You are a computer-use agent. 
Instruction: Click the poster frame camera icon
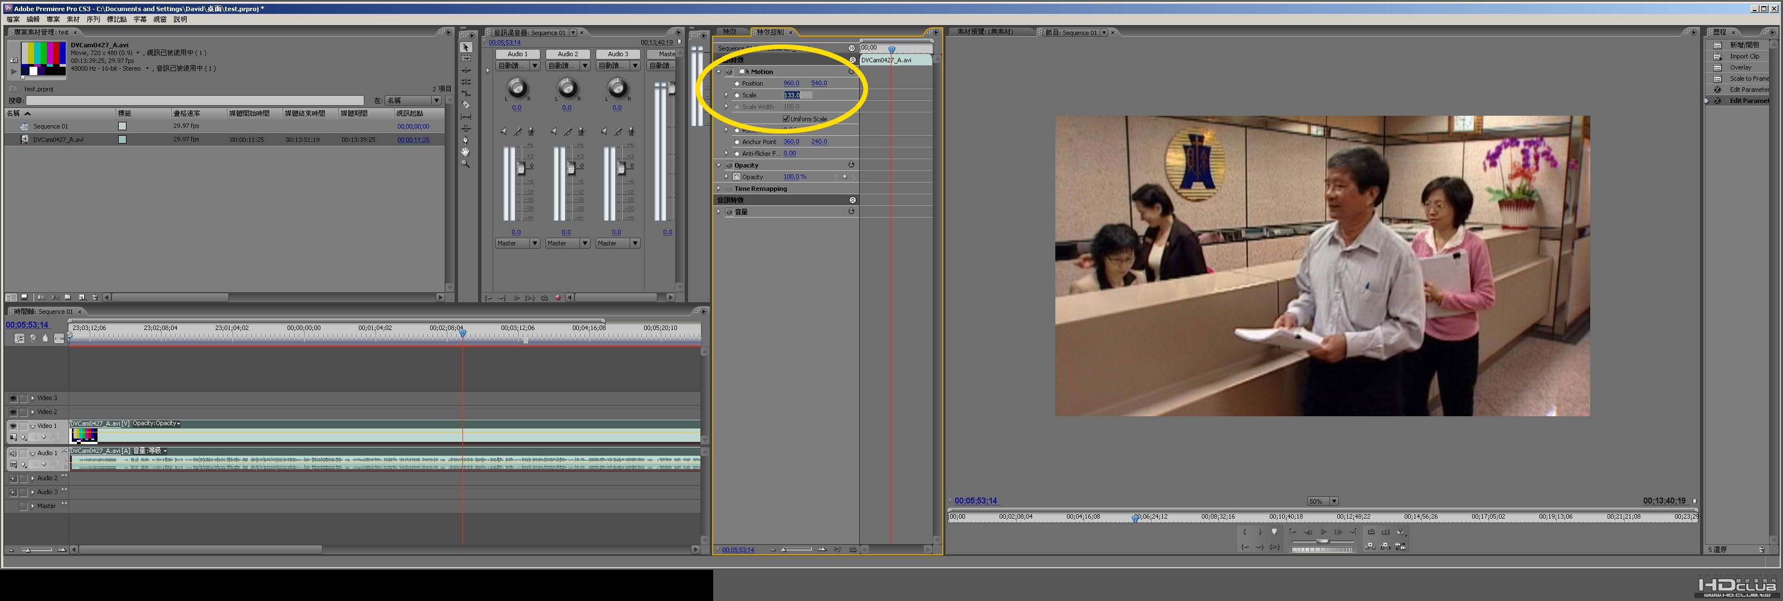(14, 60)
